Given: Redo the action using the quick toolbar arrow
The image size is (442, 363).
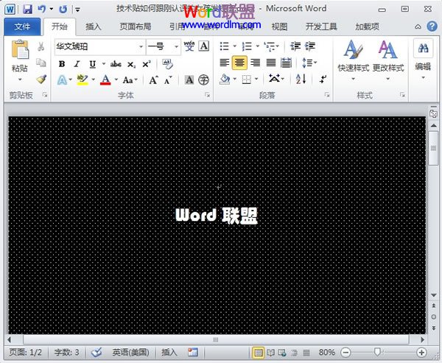Looking at the screenshot, I should [63, 10].
